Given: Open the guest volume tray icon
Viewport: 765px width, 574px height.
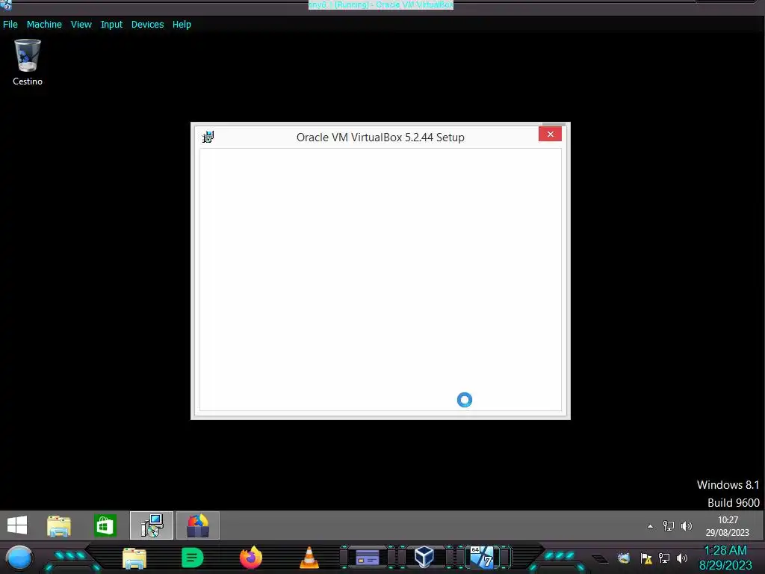Looking at the screenshot, I should click(687, 525).
